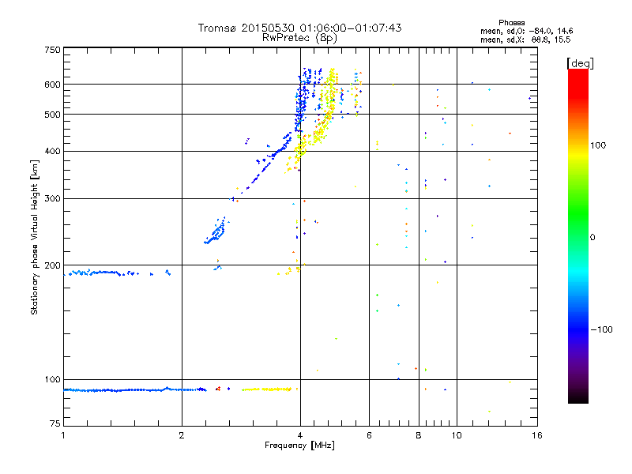632x474 pixels.
Task: Click the x-axis tick label '6'
Action: tap(369, 435)
